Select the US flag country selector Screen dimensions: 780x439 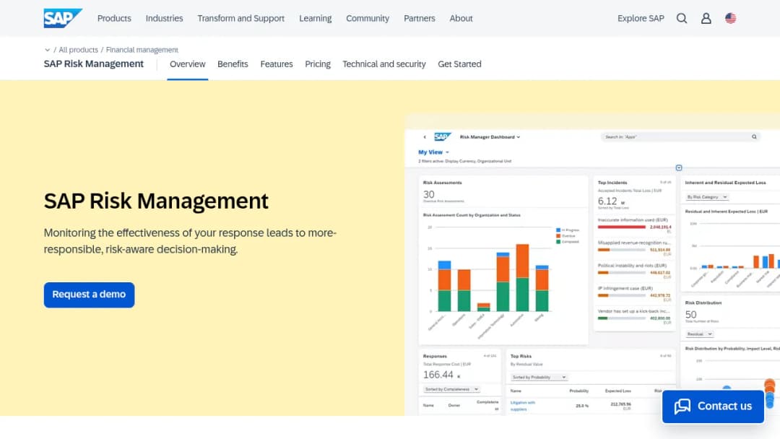[730, 18]
